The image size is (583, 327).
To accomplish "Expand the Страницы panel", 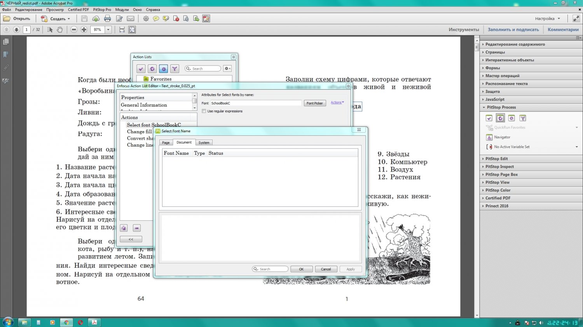I will pyautogui.click(x=531, y=52).
